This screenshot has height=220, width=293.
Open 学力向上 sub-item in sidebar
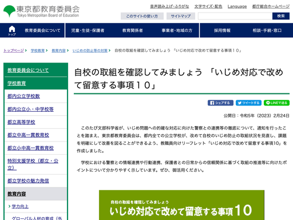point(20,206)
